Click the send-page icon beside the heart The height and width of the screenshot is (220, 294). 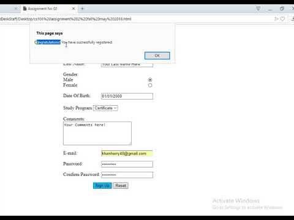tap(276, 19)
